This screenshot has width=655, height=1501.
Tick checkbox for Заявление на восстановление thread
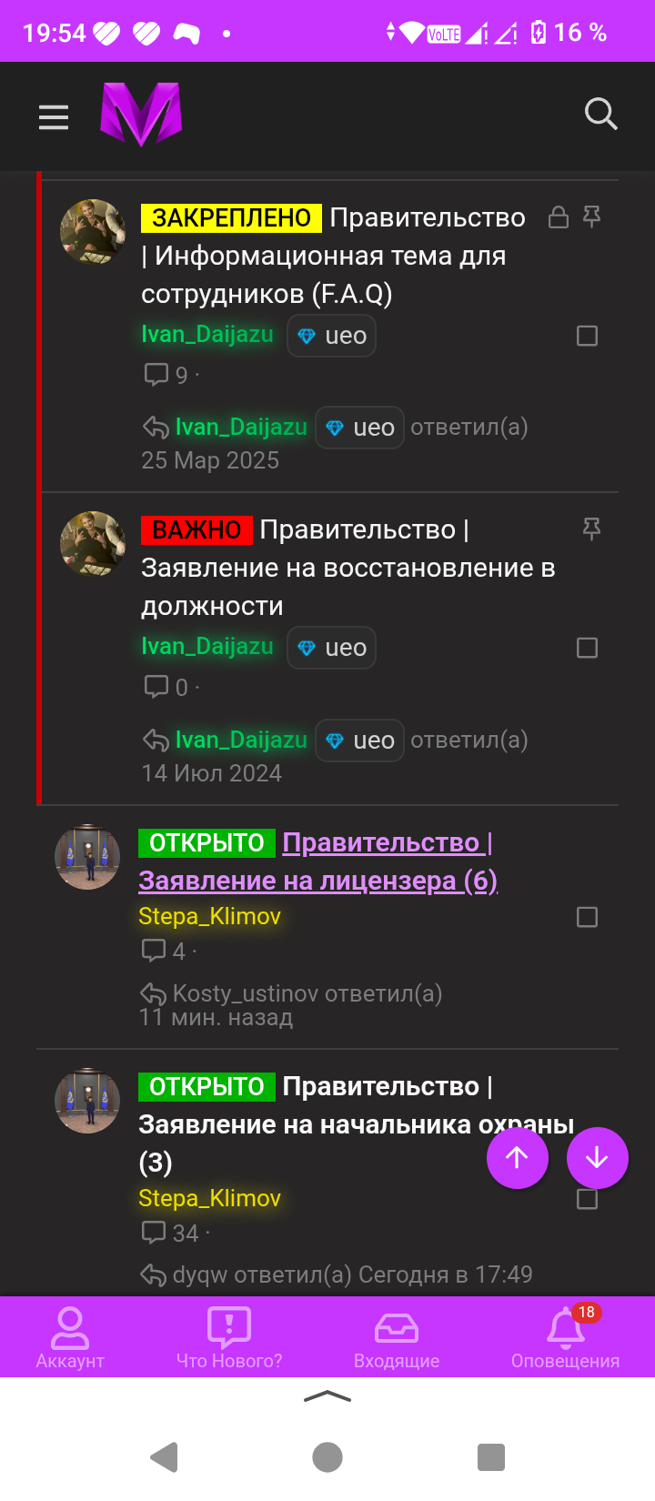coord(588,648)
